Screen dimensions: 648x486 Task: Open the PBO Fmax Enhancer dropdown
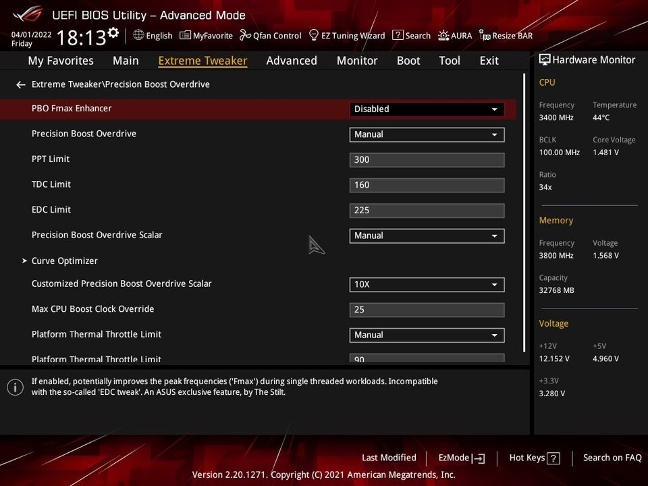point(427,109)
